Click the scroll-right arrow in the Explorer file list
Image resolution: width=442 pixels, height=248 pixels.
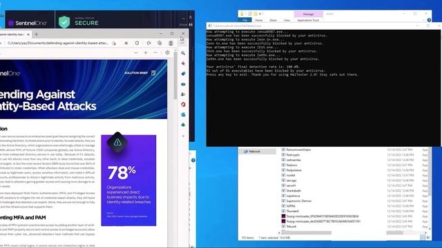pos(426,233)
